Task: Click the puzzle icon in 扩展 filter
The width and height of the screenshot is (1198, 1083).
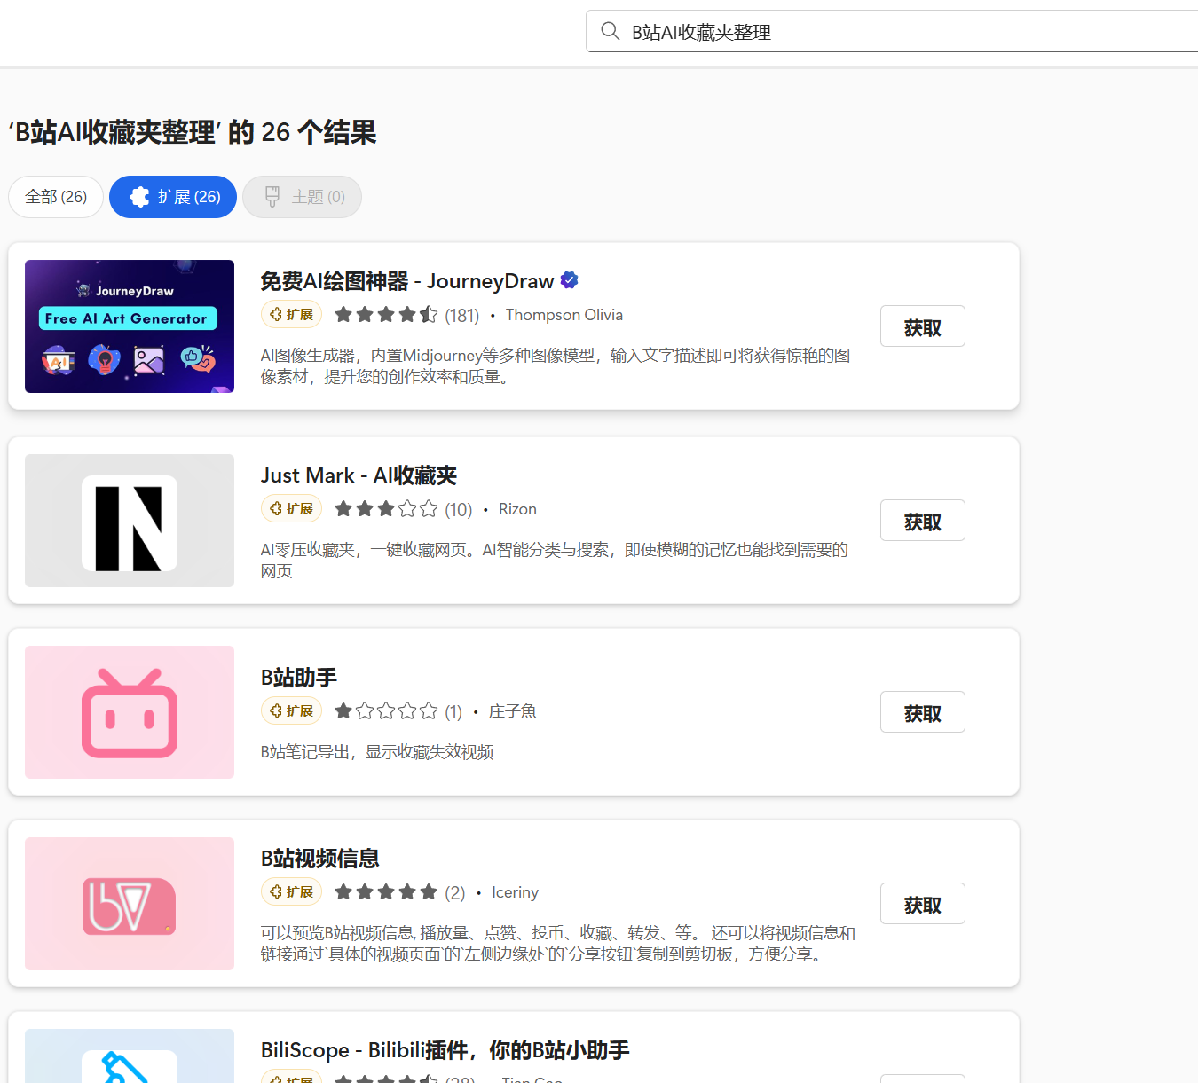Action: point(139,197)
